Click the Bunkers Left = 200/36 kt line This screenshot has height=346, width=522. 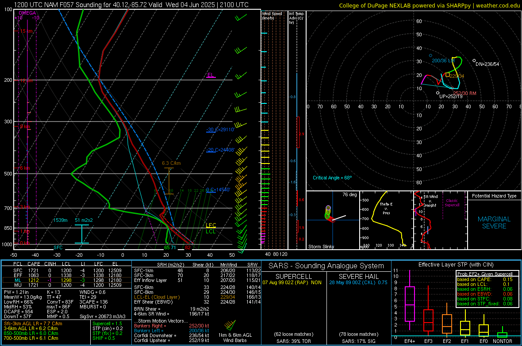pyautogui.click(x=172, y=331)
